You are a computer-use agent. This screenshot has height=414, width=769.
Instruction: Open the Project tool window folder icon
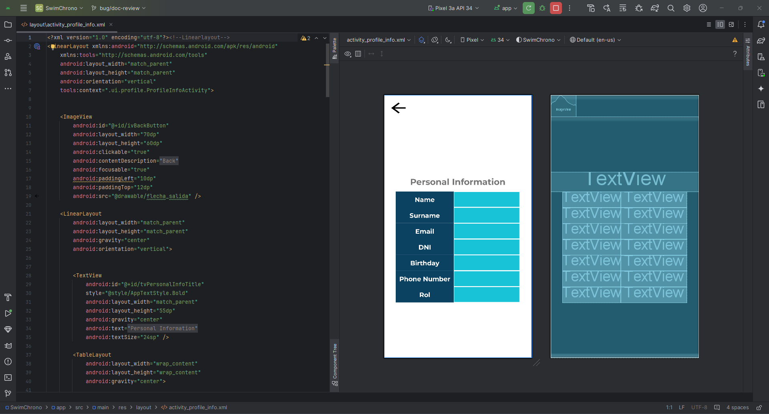pyautogui.click(x=8, y=24)
